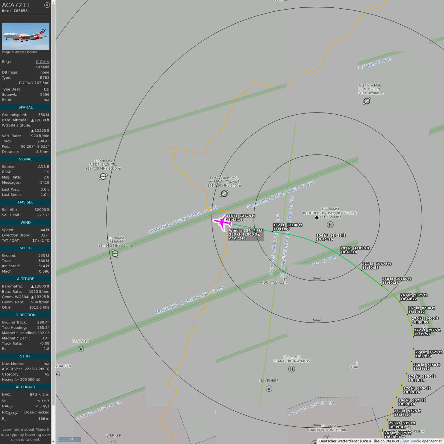Click the 1 NM map scale bar
Viewport: 444px width, 444px height.
click(69, 439)
